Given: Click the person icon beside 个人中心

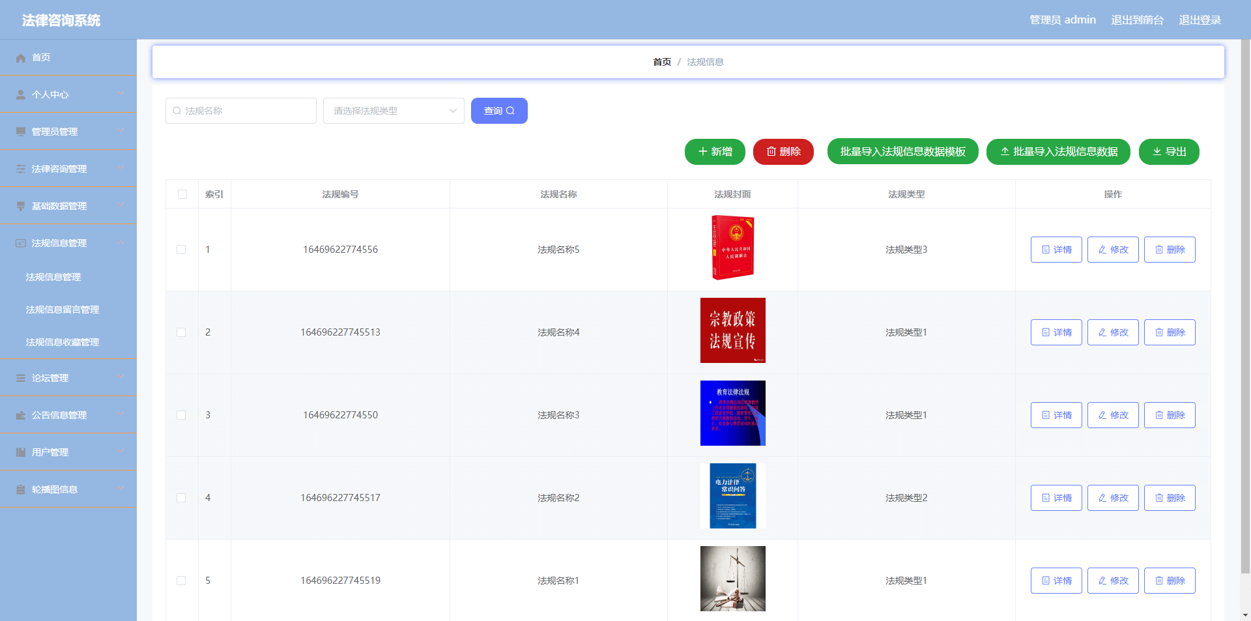Looking at the screenshot, I should click(x=21, y=95).
